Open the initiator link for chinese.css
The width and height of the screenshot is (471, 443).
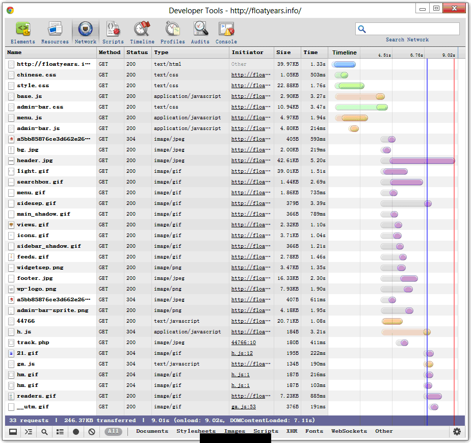pyautogui.click(x=251, y=75)
